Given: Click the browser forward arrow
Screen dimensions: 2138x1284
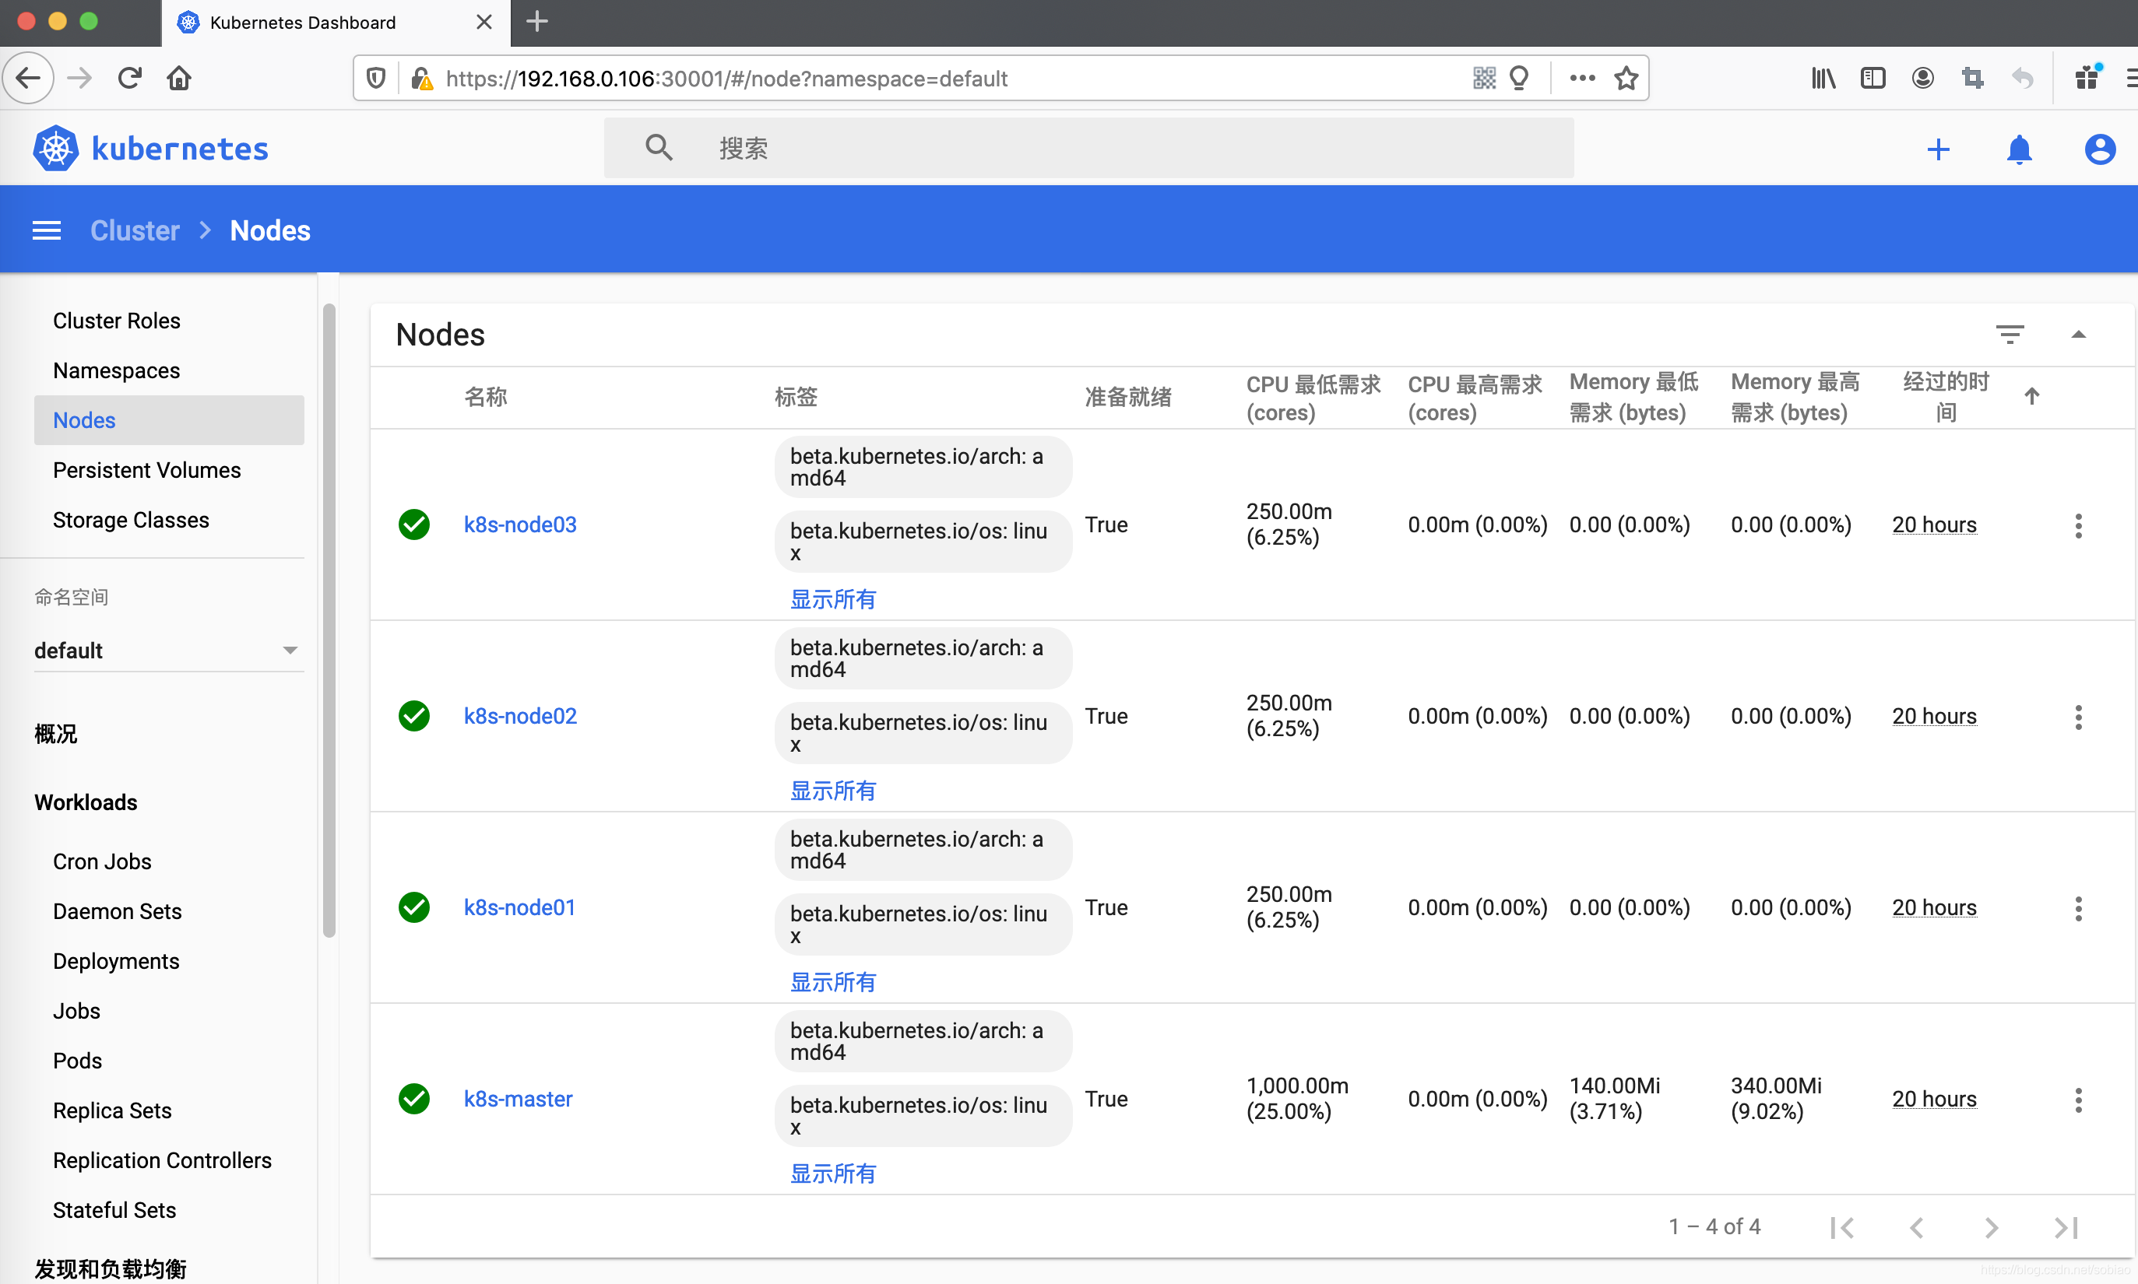Looking at the screenshot, I should (79, 79).
